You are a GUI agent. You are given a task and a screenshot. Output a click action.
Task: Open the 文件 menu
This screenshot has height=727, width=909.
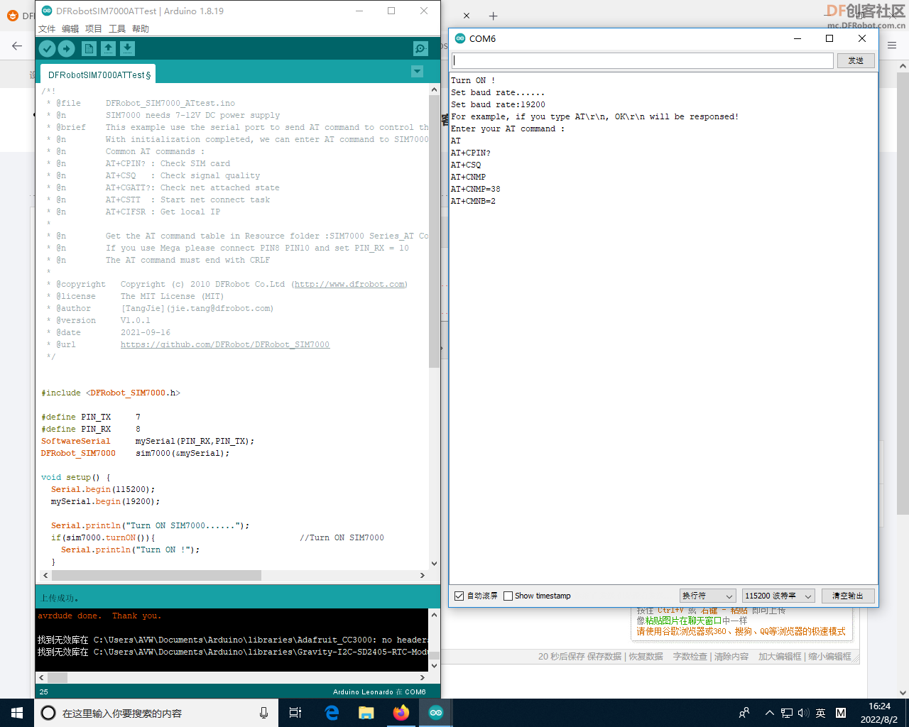(x=47, y=28)
